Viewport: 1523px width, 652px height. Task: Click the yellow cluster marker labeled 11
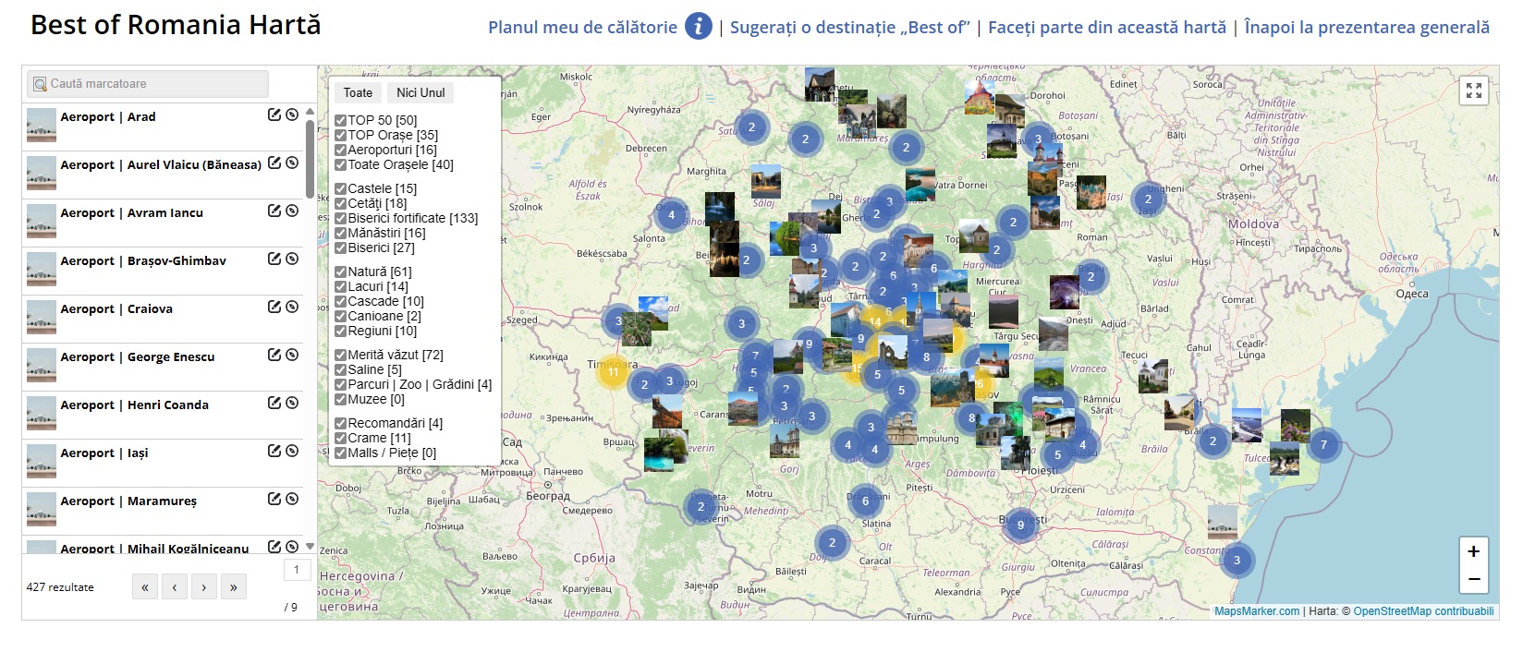(x=613, y=372)
